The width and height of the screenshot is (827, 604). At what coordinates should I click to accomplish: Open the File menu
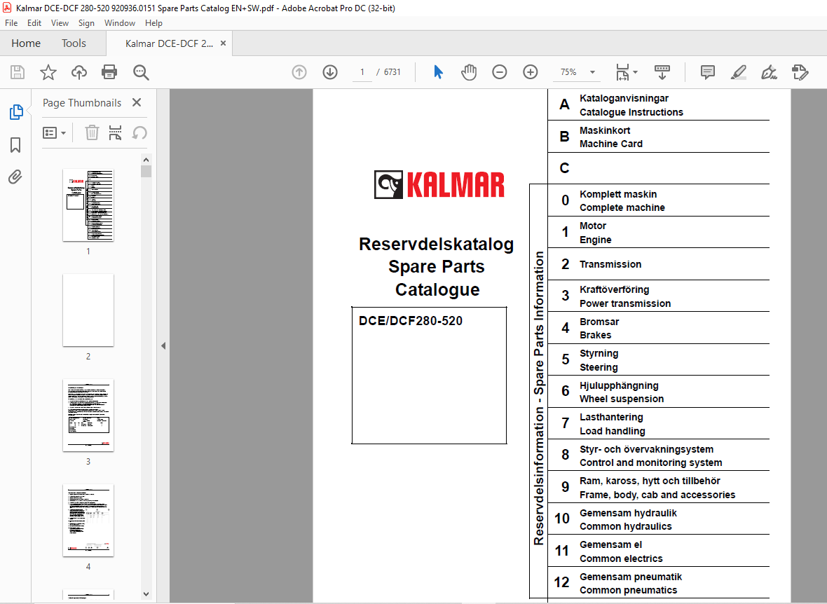click(x=11, y=23)
